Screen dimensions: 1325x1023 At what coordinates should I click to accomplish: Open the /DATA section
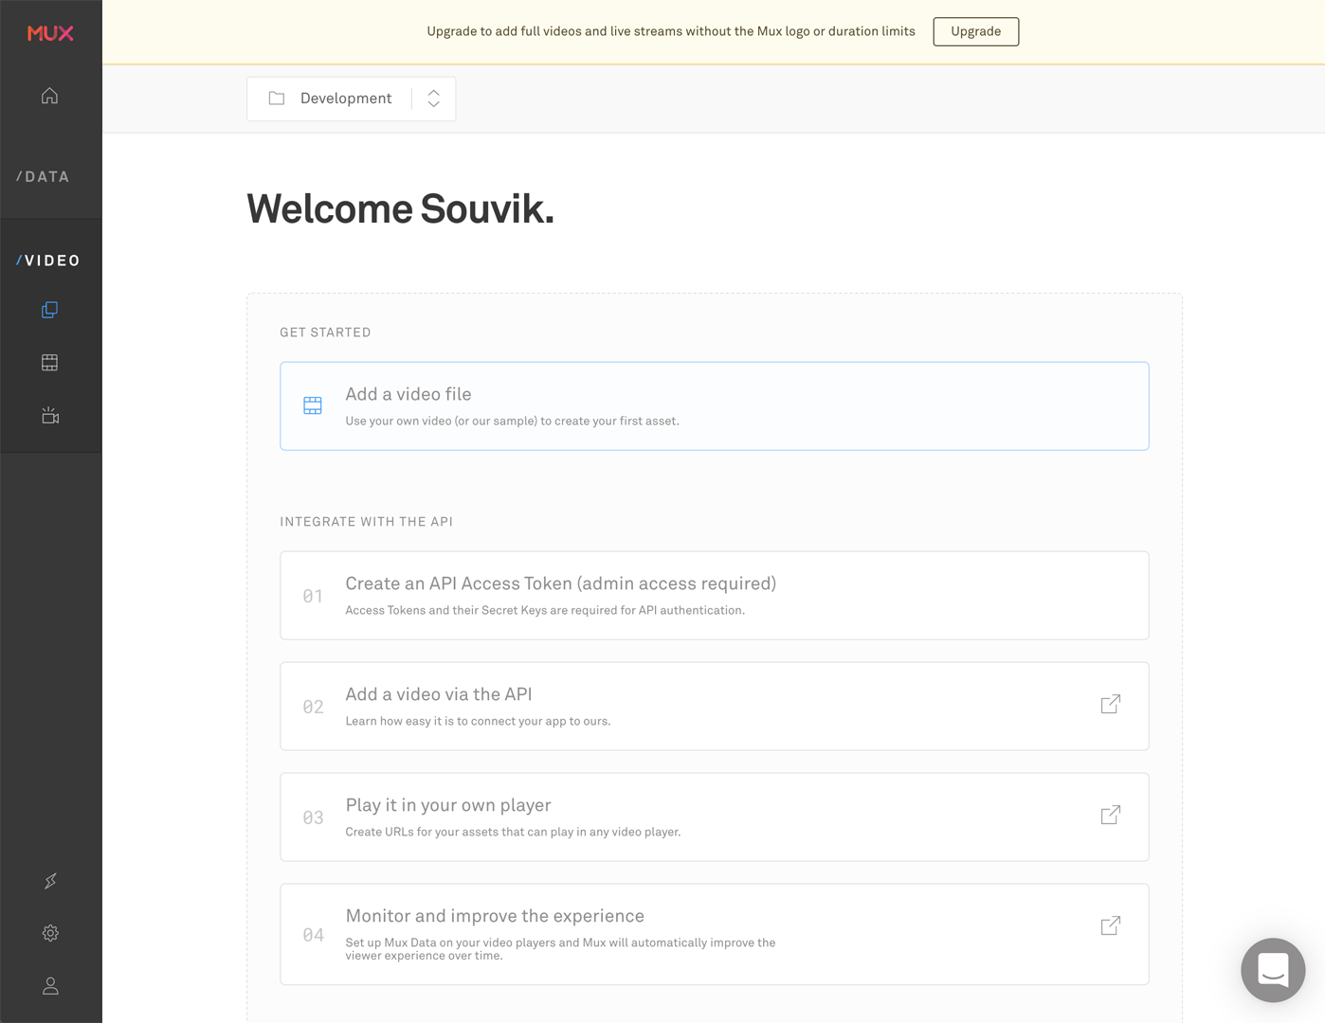pos(44,177)
